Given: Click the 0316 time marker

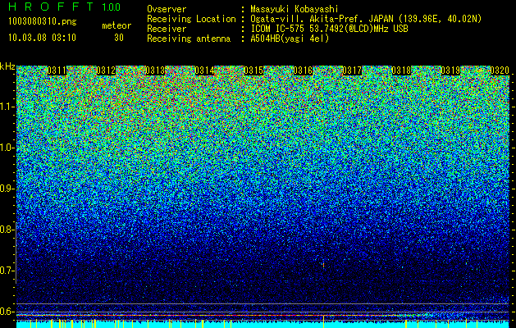Looking at the screenshot, I should click(303, 71).
